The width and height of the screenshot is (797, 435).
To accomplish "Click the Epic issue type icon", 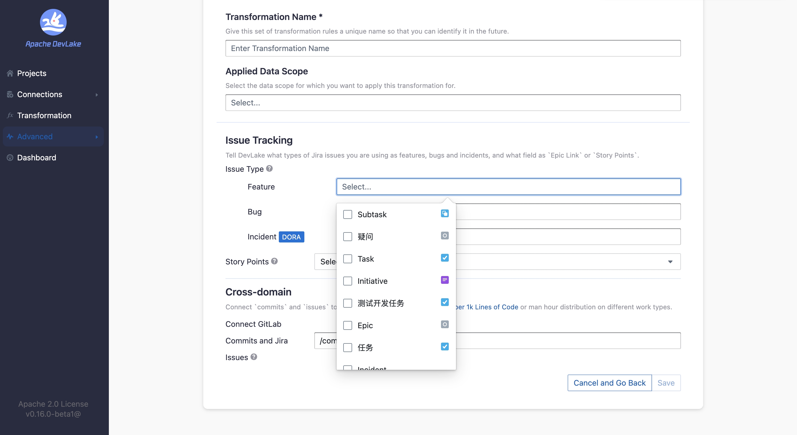I will point(445,324).
